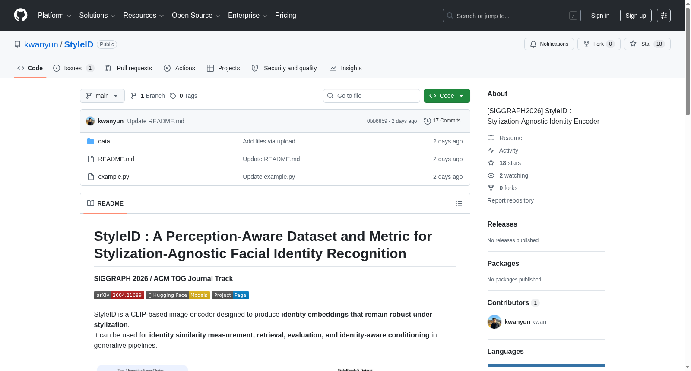The width and height of the screenshot is (691, 371).
Task: Open the Packages heading link
Action: pos(503,263)
